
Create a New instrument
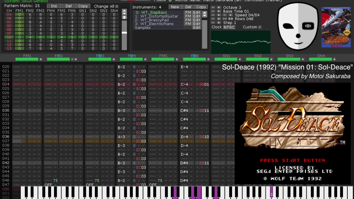[x=175, y=7]
